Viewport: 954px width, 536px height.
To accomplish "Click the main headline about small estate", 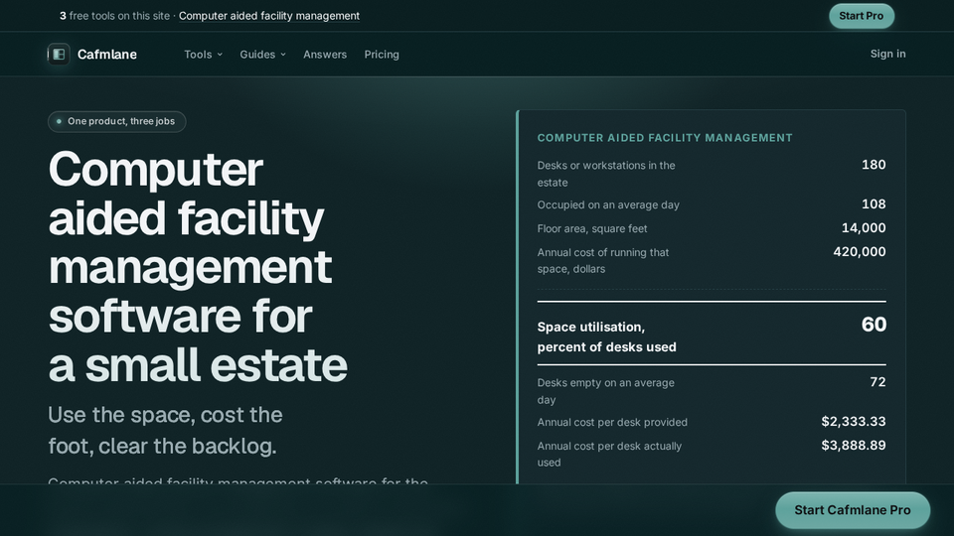I will tap(198, 267).
